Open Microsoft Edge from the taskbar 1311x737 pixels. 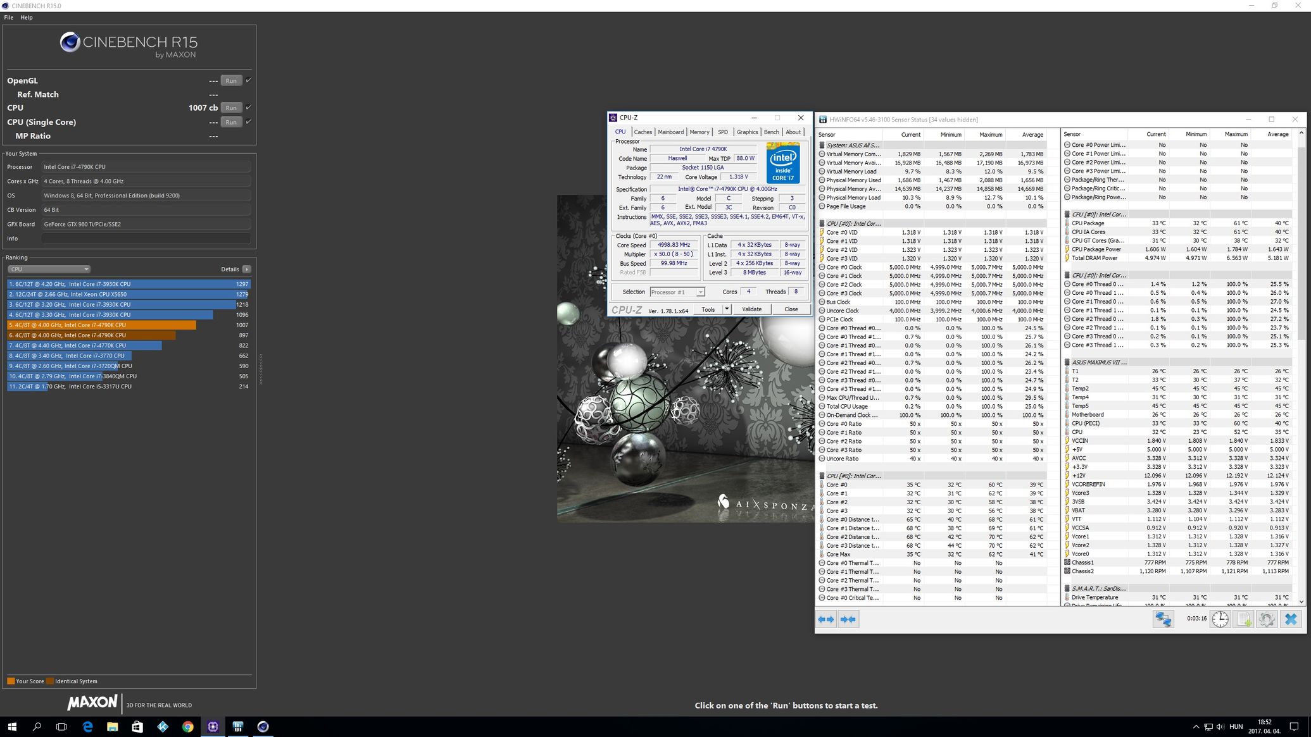pos(87,727)
